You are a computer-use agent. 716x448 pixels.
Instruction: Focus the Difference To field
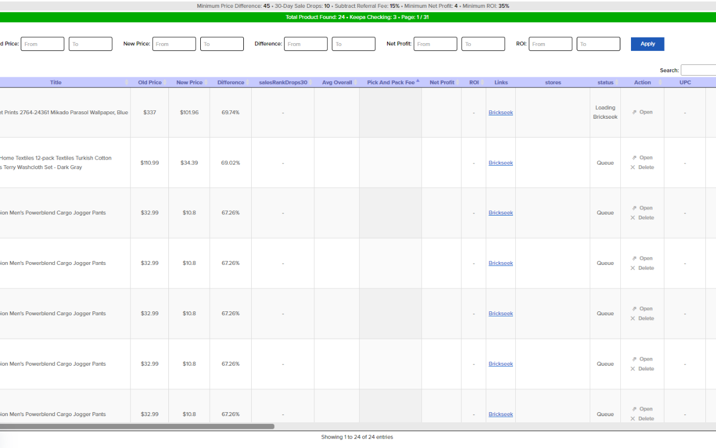tap(354, 44)
